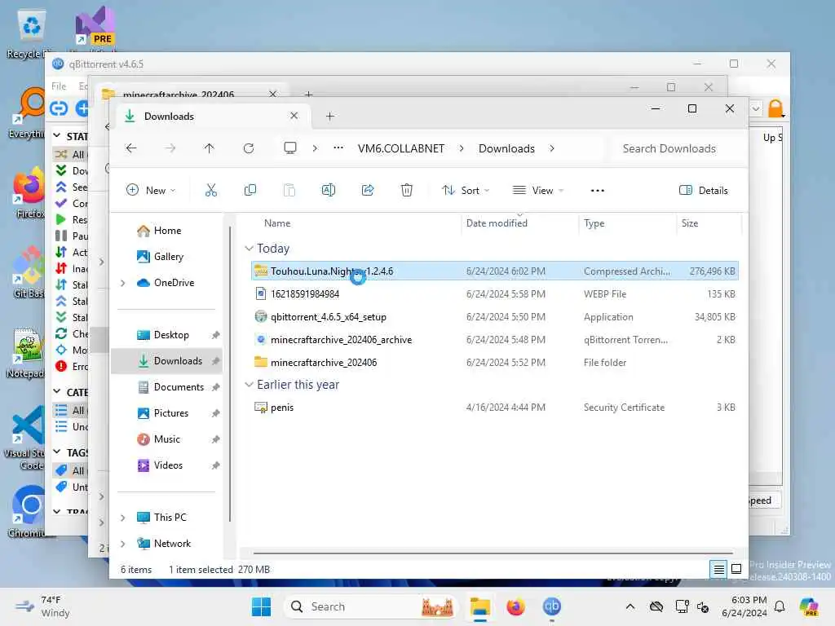The height and width of the screenshot is (626, 835).
Task: Open Firefox from the taskbar
Action: [515, 606]
